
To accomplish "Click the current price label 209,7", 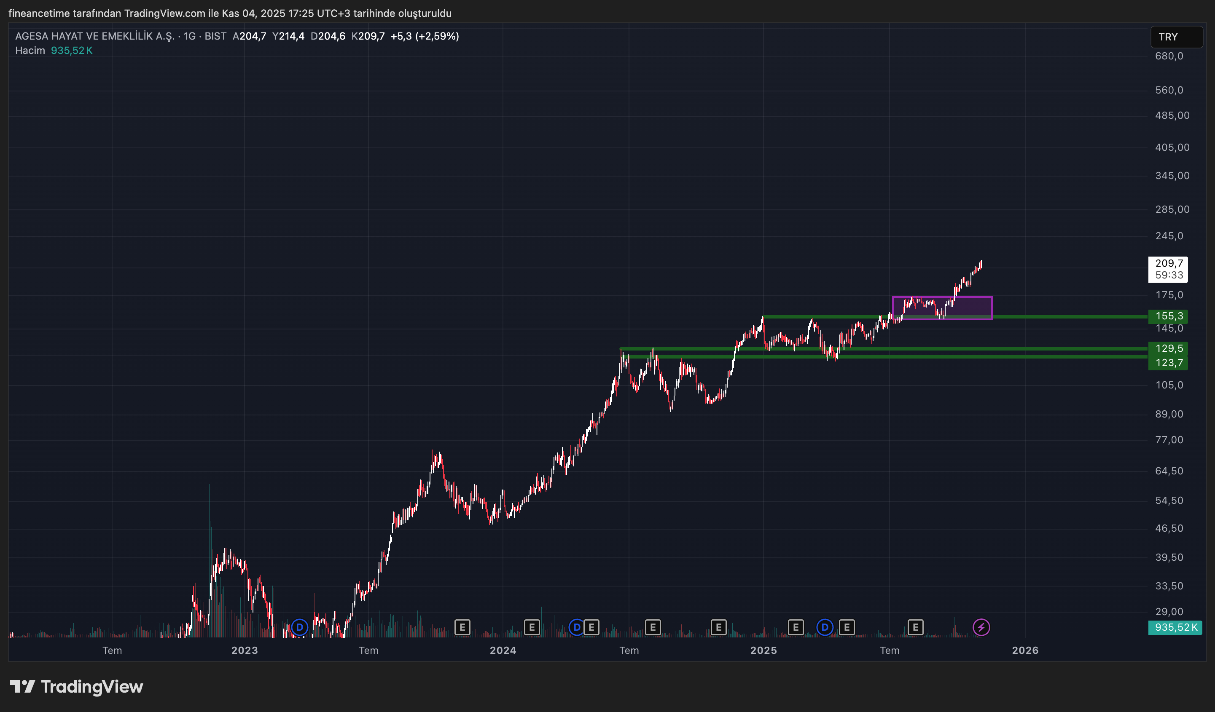I will 1168,263.
